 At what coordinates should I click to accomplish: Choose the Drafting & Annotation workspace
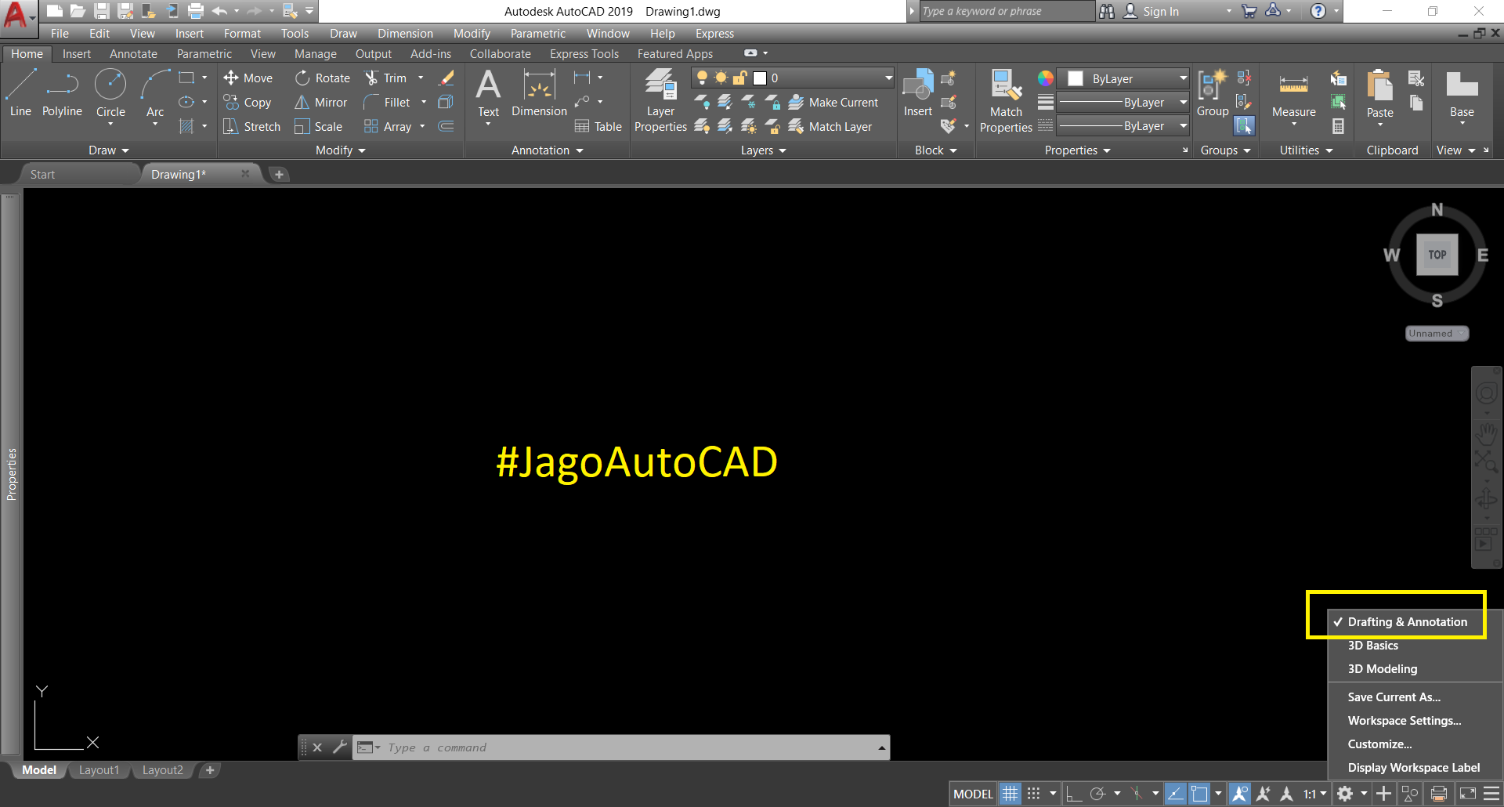point(1406,621)
